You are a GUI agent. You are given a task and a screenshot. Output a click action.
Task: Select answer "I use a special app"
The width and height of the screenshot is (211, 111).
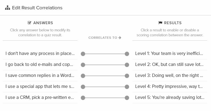coord(40,87)
